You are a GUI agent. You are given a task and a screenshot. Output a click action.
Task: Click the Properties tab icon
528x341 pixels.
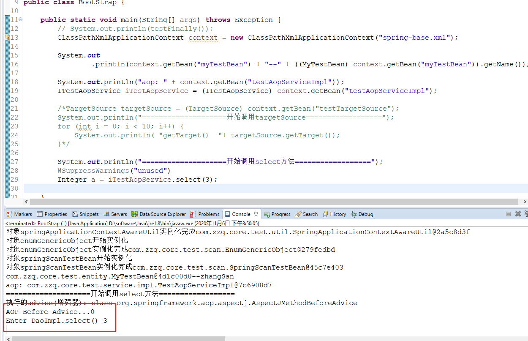click(x=40, y=214)
